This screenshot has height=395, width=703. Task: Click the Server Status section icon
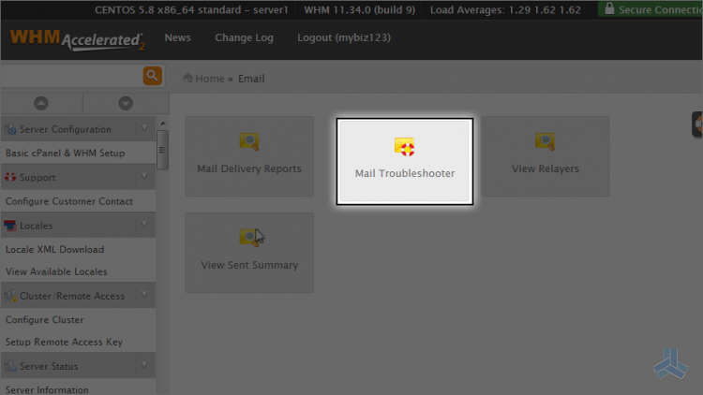point(10,366)
